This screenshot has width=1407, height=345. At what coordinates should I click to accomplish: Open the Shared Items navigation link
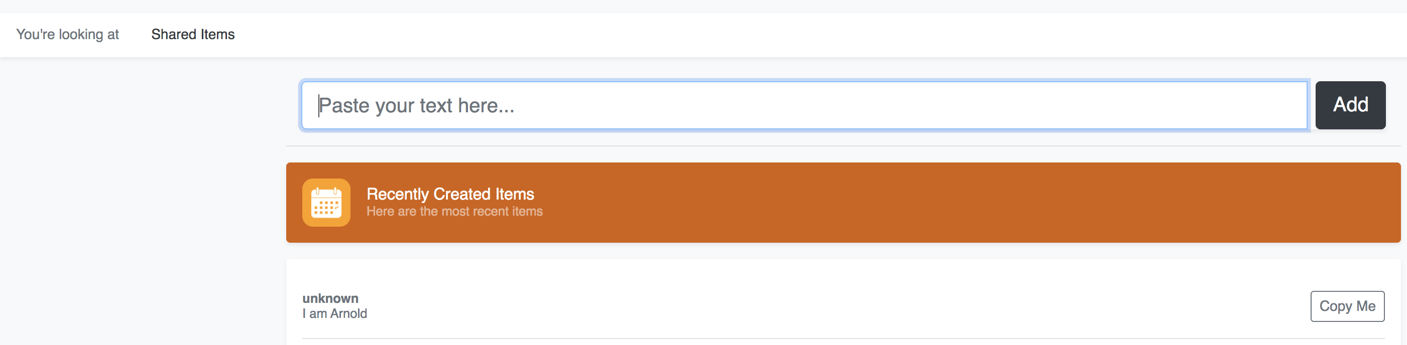point(193,34)
